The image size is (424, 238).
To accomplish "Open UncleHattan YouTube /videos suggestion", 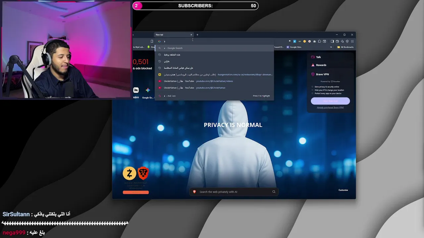I will coord(214,81).
